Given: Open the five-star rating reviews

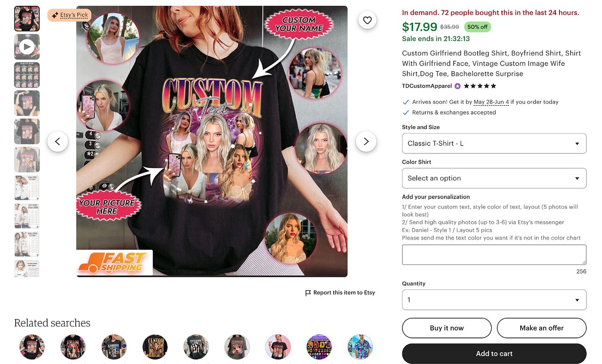Looking at the screenshot, I should pos(480,86).
